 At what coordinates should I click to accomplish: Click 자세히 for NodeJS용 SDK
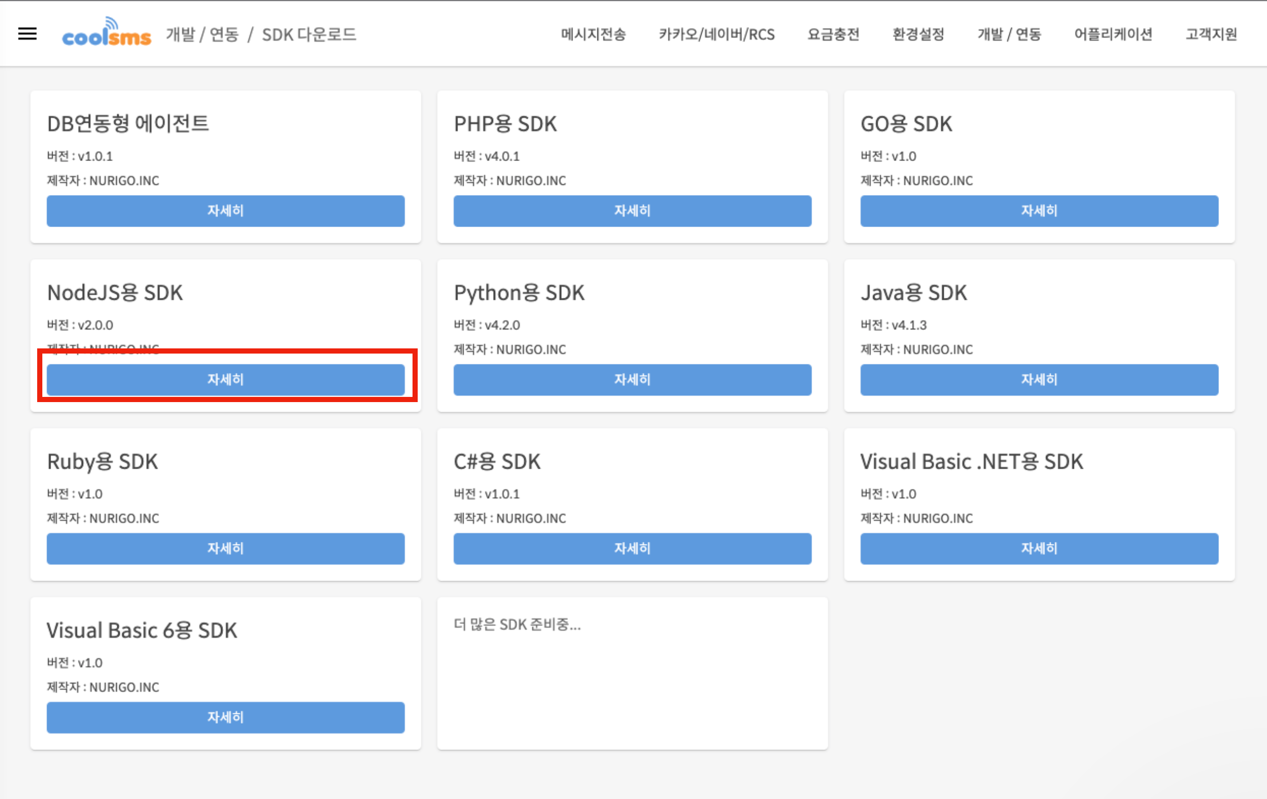pyautogui.click(x=225, y=380)
